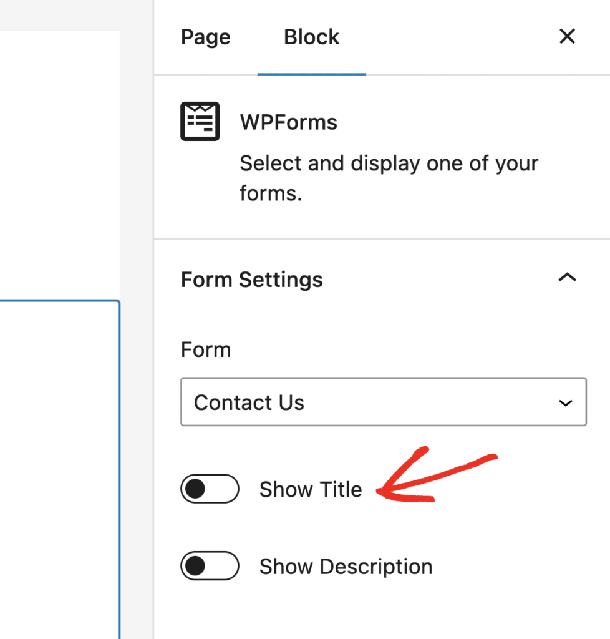
Task: Click the Show Title label text
Action: tap(311, 490)
